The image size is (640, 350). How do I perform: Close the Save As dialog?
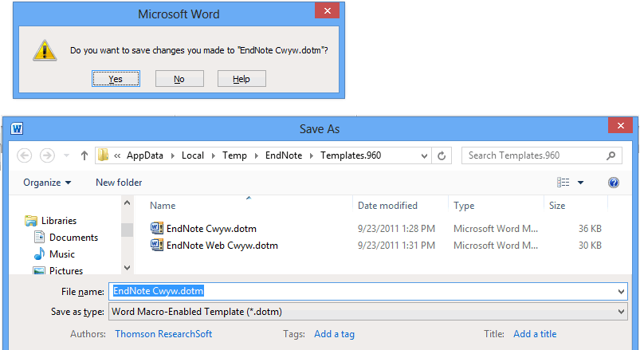tap(620, 126)
